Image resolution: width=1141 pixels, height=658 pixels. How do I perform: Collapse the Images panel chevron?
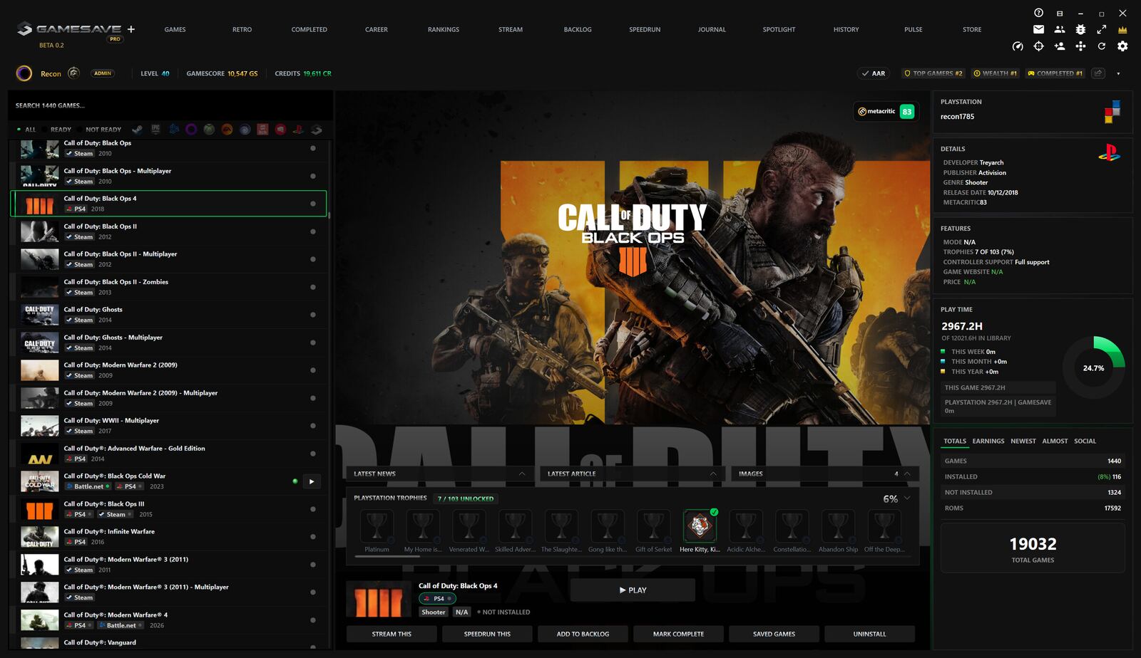point(907,474)
